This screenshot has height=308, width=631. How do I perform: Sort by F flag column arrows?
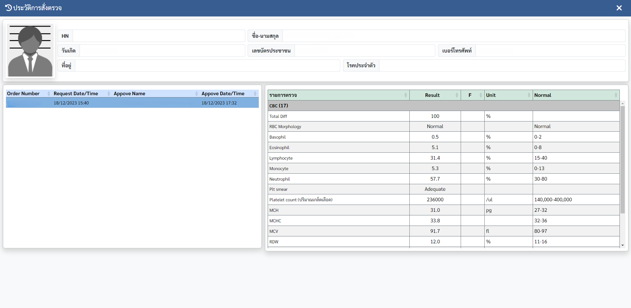(x=480, y=95)
